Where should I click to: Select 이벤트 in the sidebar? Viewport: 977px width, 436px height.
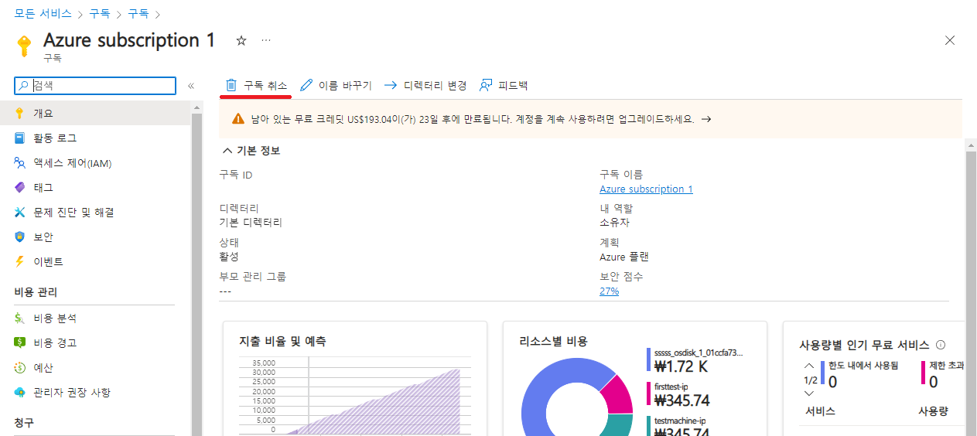pos(95,262)
